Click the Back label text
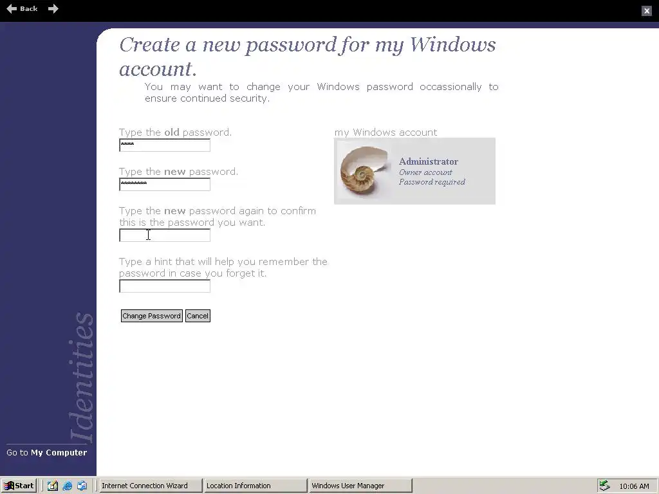This screenshot has width=659, height=494. [x=28, y=8]
